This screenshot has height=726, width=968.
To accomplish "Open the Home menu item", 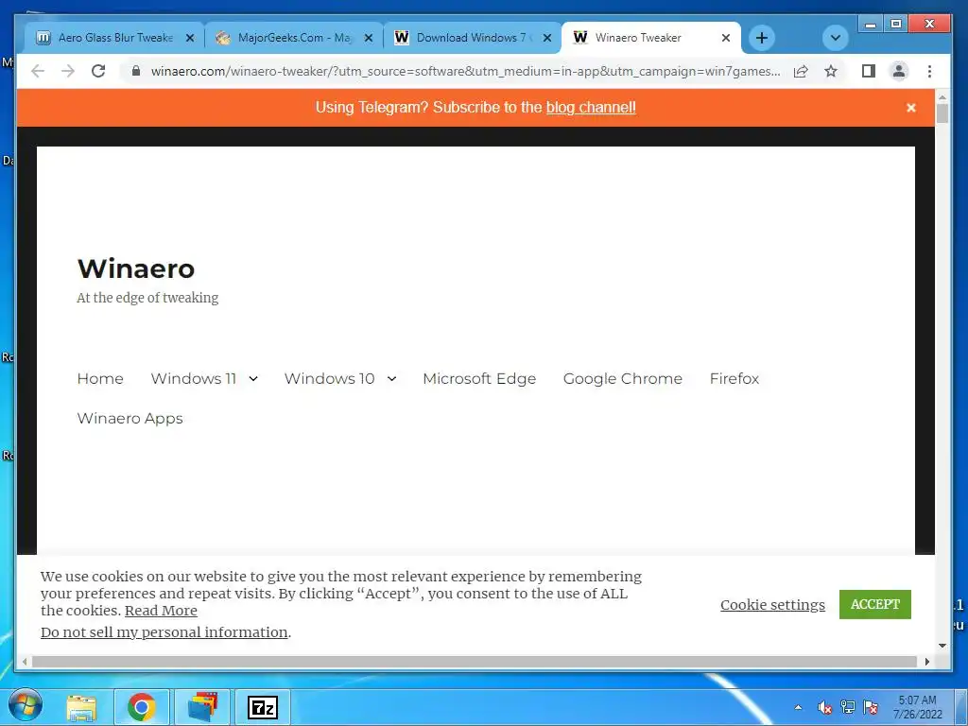I will click(x=100, y=378).
